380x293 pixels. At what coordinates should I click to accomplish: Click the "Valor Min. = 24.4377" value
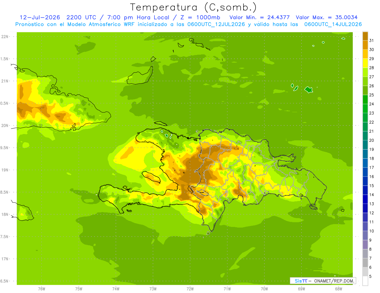pos(259,17)
